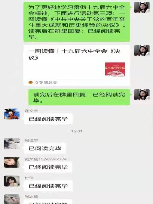This screenshot has width=153, height=204.
Task: Tap the small 文苑团总支 account logo
Action: pos(30,82)
